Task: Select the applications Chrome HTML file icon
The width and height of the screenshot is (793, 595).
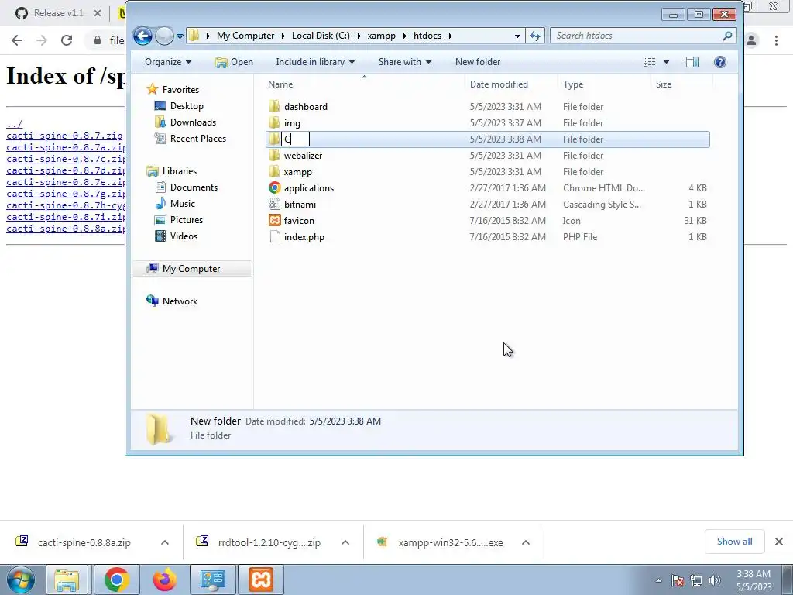Action: (x=275, y=187)
